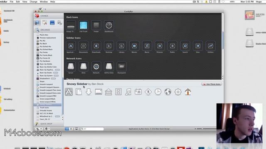Viewport: 266px width, 149px height.
Task: Click the Snowy Sidebar documents icon
Action: point(79,92)
